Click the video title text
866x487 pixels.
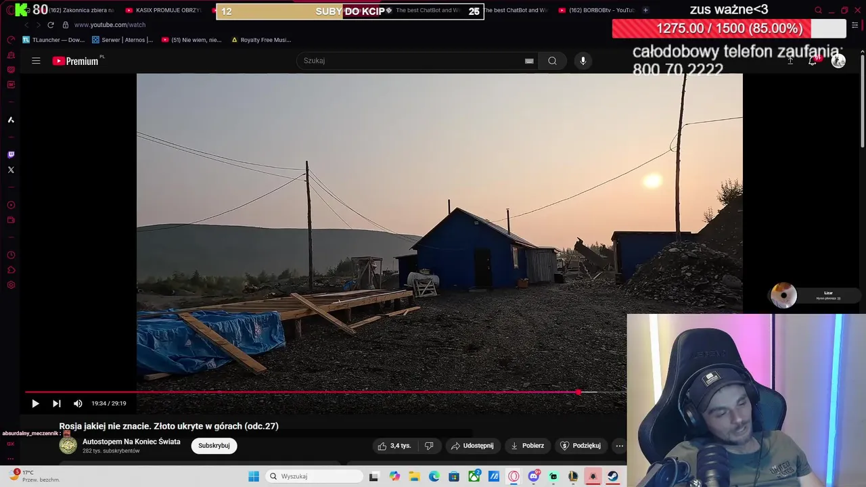point(169,426)
